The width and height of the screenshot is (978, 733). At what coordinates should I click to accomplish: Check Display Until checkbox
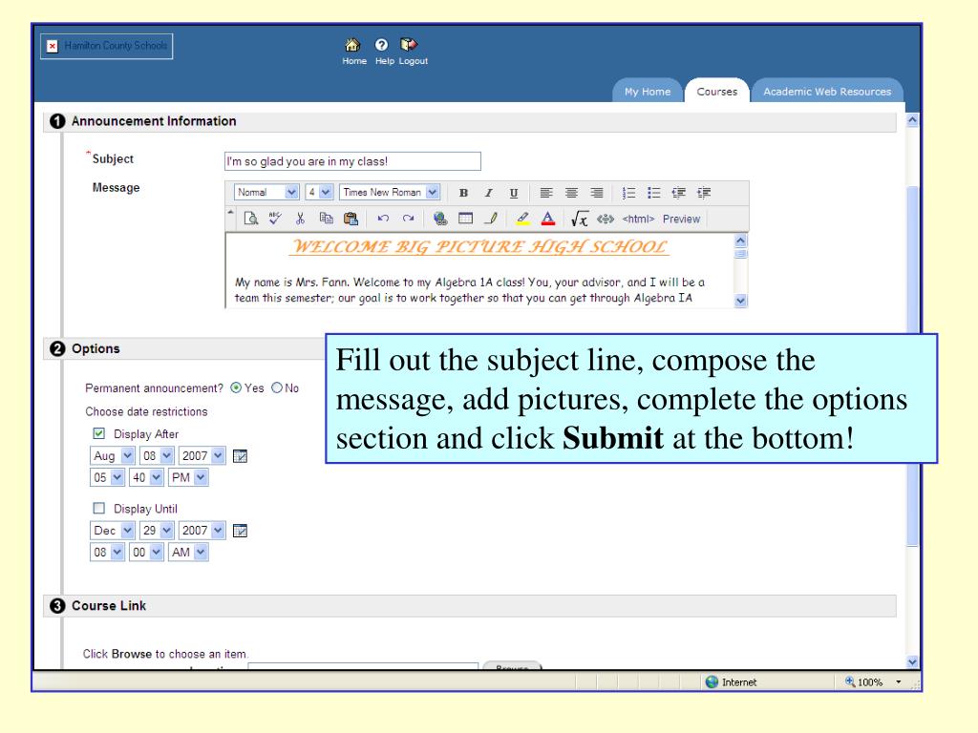click(98, 508)
